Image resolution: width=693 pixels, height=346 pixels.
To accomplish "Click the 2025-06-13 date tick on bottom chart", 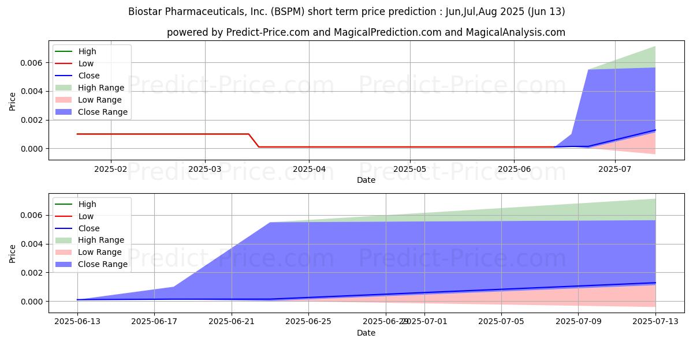I will (x=77, y=322).
